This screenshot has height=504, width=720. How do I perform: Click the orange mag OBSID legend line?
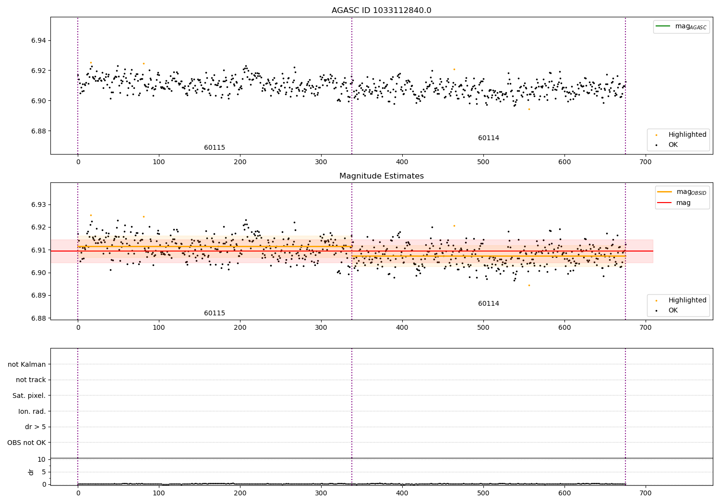665,192
